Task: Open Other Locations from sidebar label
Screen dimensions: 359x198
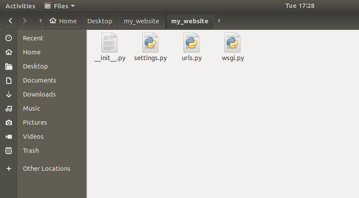Action: [x=46, y=169]
